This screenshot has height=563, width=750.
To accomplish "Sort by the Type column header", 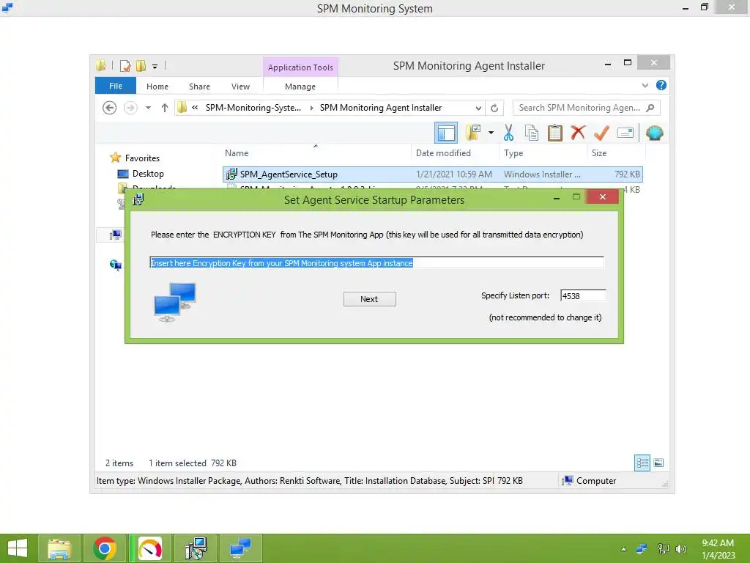I will (x=513, y=153).
